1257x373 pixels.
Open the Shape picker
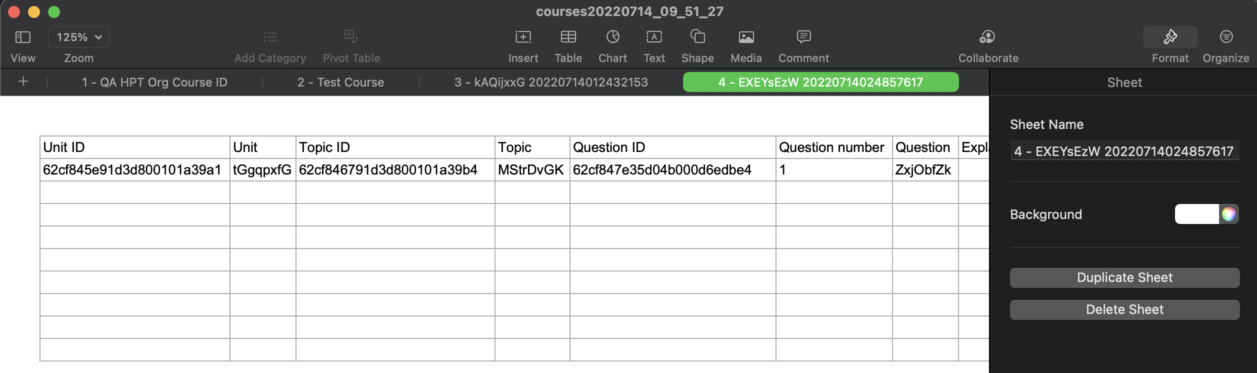click(697, 36)
